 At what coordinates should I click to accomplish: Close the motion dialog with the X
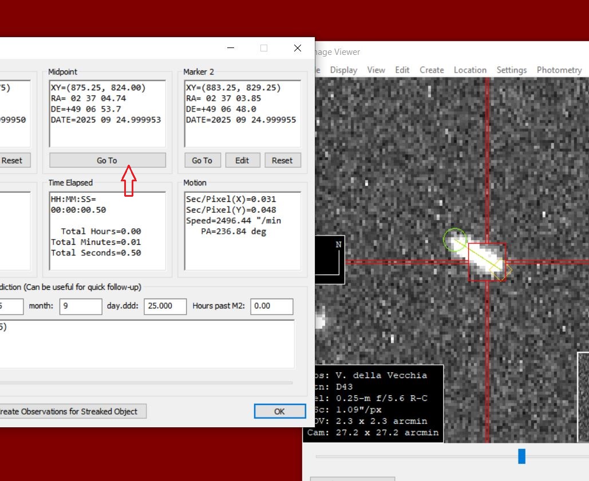pos(298,48)
